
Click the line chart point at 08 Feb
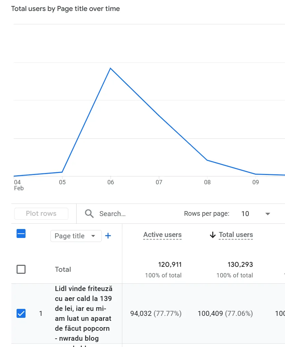click(207, 160)
